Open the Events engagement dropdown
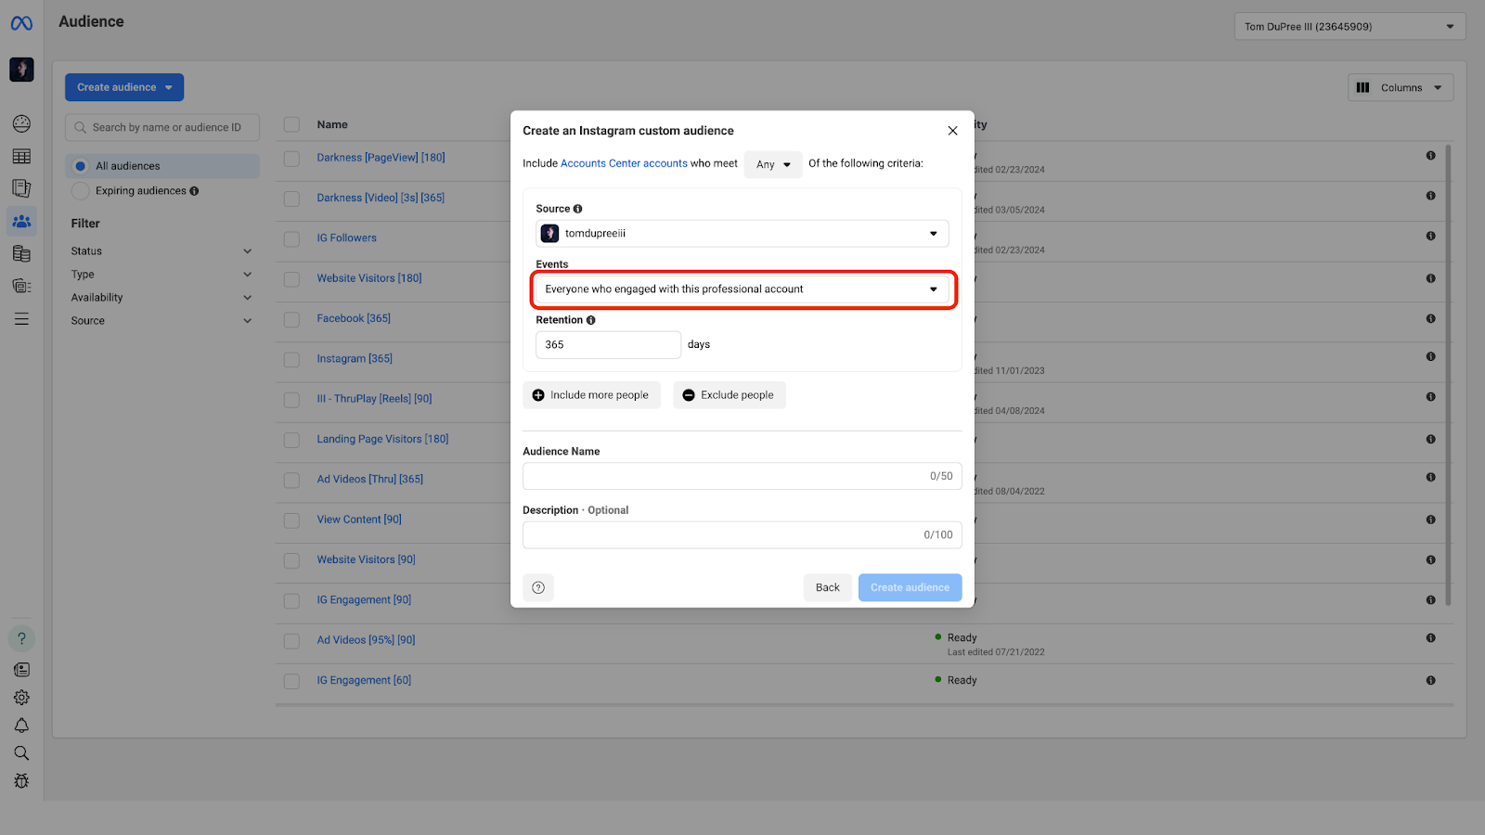The image size is (1485, 835). [x=742, y=289]
